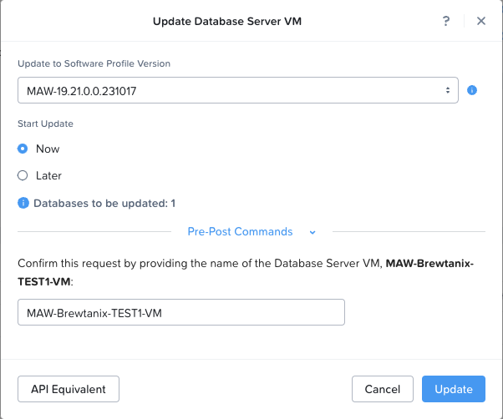This screenshot has height=419, width=503.
Task: Click the info icon beside Databases to be updated
Action: coord(23,203)
